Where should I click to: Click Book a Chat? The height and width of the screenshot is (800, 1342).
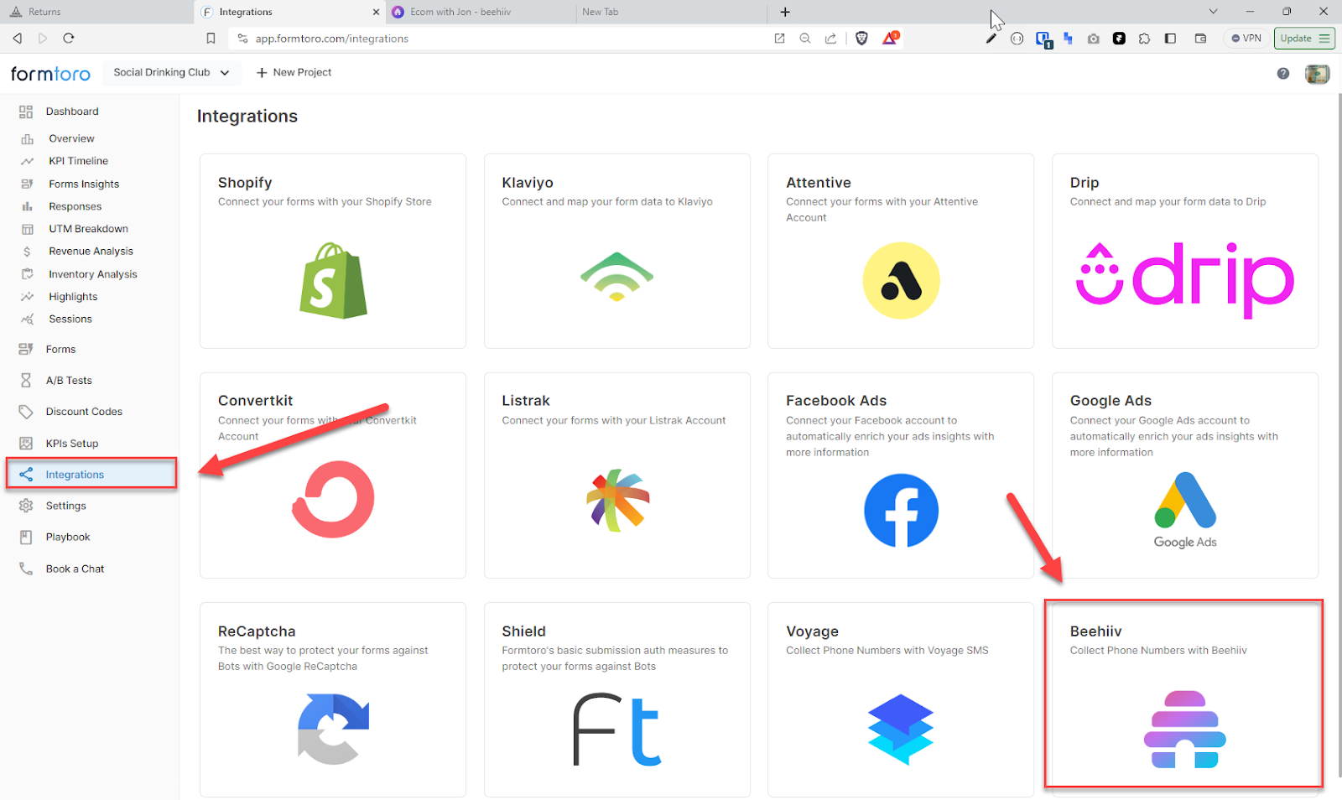coord(75,569)
